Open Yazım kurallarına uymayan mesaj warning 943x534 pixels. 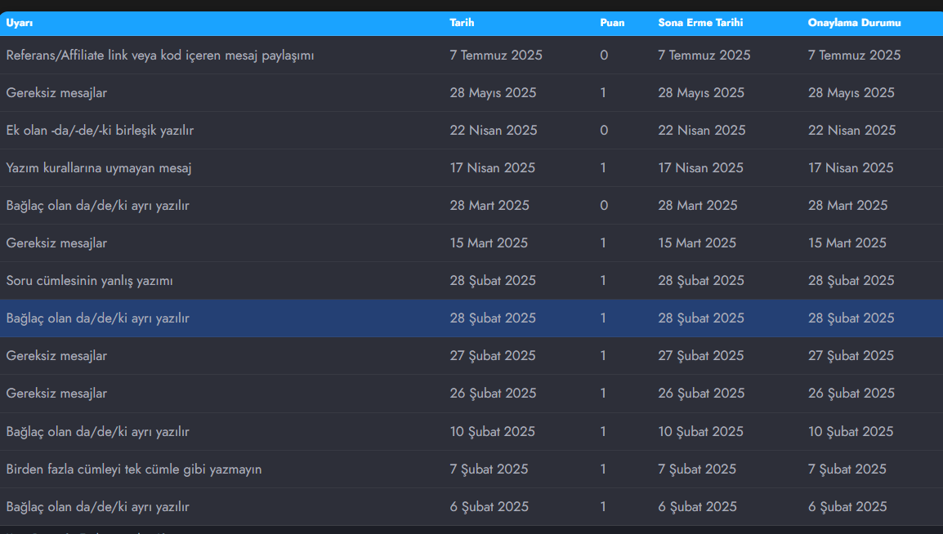coord(99,168)
